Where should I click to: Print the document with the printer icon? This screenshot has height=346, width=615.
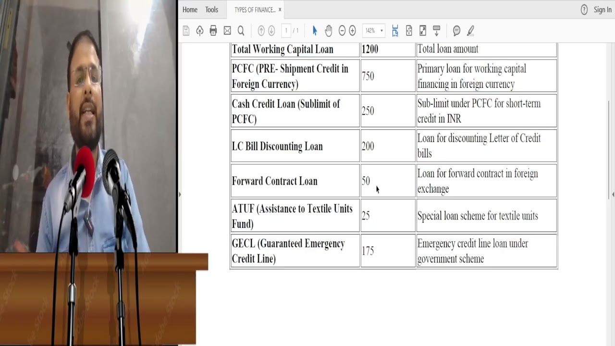point(213,31)
